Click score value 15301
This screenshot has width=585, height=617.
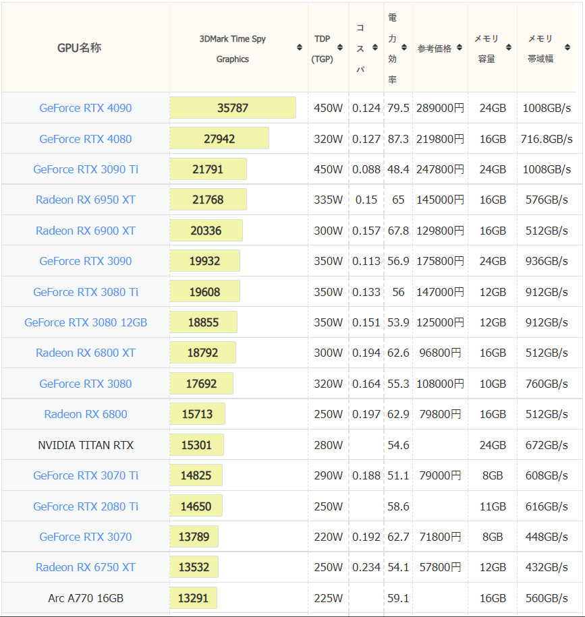coord(196,445)
